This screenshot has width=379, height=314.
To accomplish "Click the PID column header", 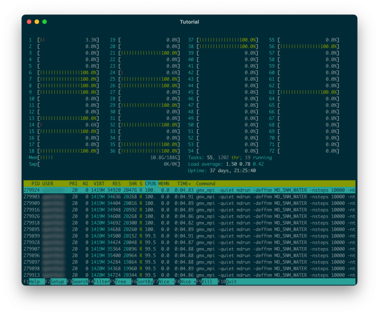I will pyautogui.click(x=36, y=184).
